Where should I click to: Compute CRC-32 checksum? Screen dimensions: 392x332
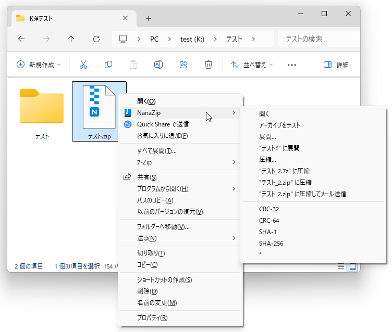coord(313,209)
